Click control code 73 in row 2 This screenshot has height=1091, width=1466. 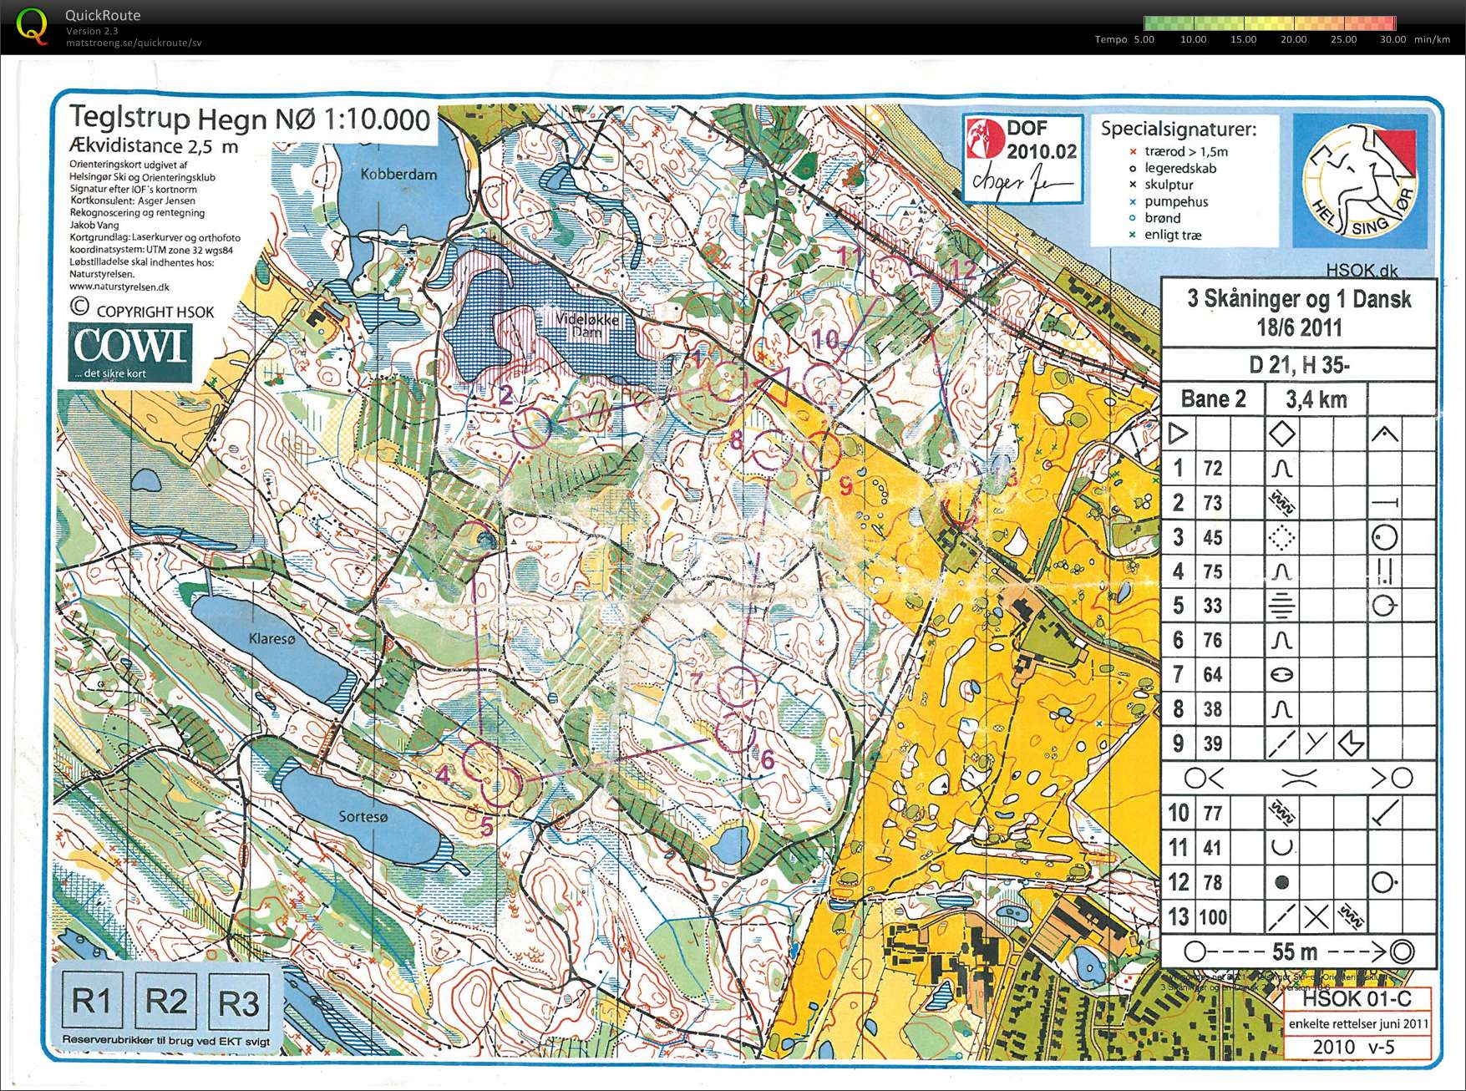[1213, 503]
